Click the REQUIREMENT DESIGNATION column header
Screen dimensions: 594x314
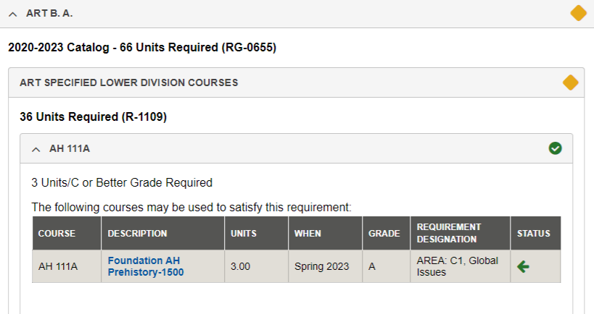(449, 233)
